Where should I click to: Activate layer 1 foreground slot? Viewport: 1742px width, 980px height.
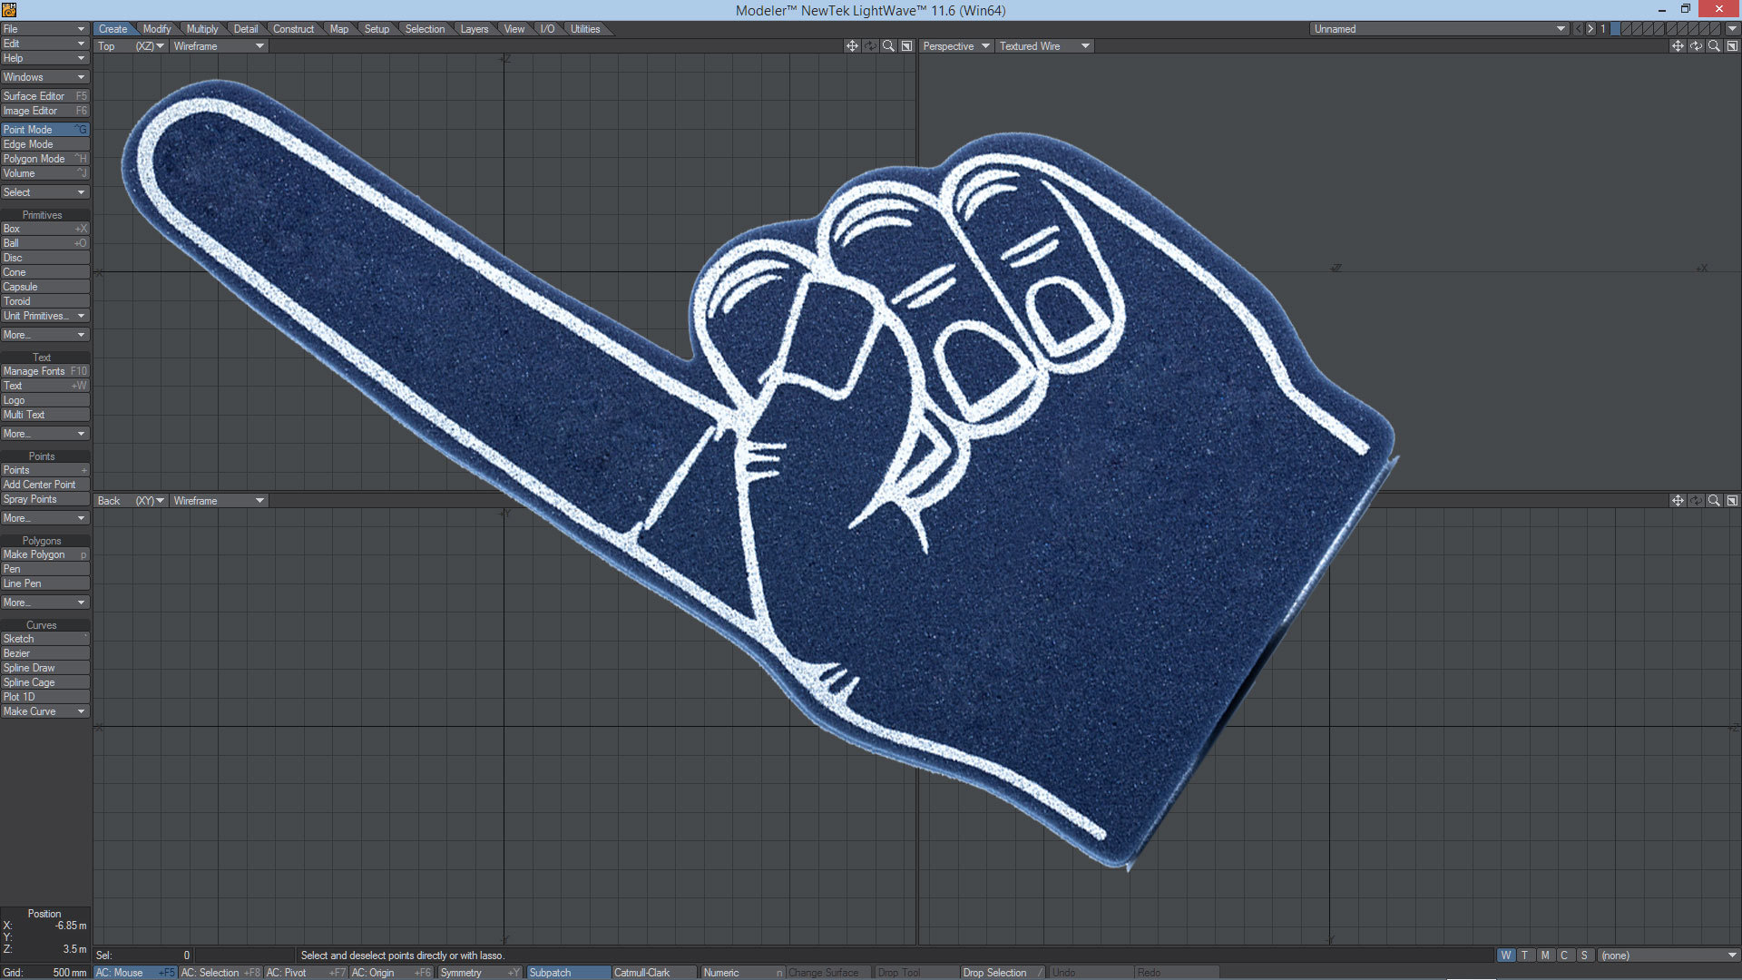[x=1615, y=29]
